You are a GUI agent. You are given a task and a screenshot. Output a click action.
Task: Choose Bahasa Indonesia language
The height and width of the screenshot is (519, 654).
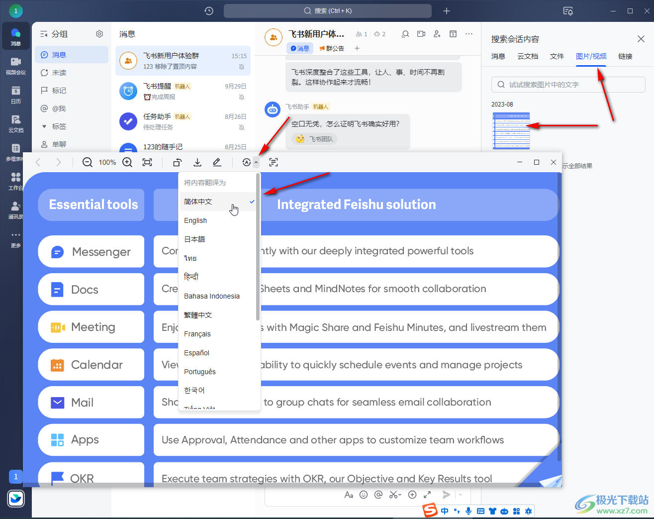tap(219, 296)
